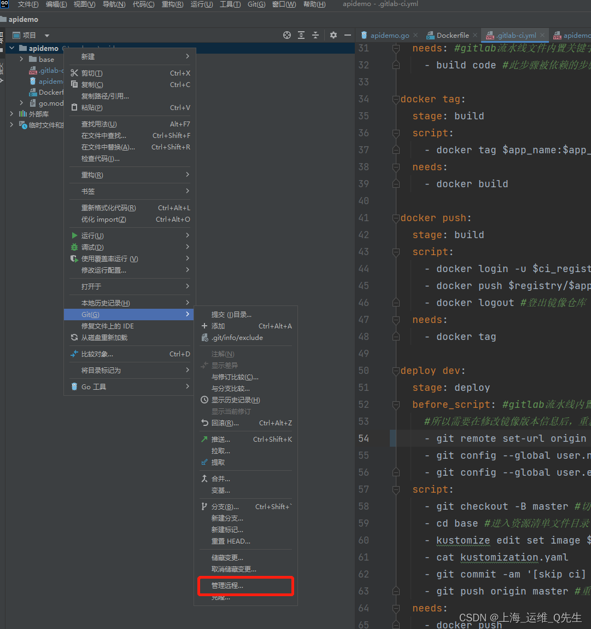Toggle code fold at line 57 script

[x=396, y=489]
